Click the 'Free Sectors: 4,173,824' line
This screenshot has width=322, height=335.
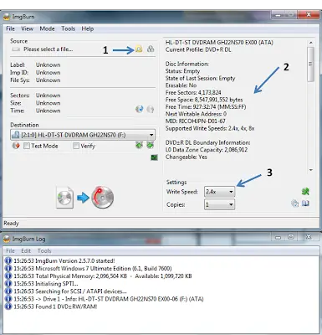pyautogui.click(x=193, y=92)
